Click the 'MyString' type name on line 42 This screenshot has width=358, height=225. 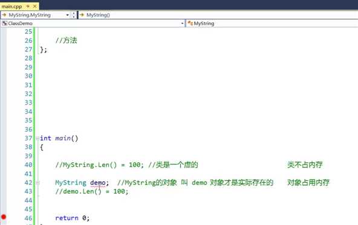pyautogui.click(x=71, y=183)
